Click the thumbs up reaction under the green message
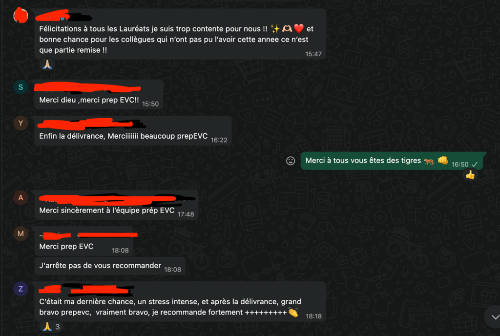Image resolution: width=500 pixels, height=336 pixels. (x=470, y=175)
